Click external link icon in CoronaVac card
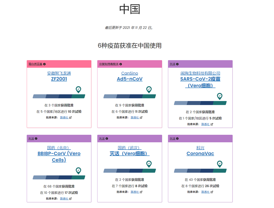The height and width of the screenshot is (208, 274). point(212,192)
